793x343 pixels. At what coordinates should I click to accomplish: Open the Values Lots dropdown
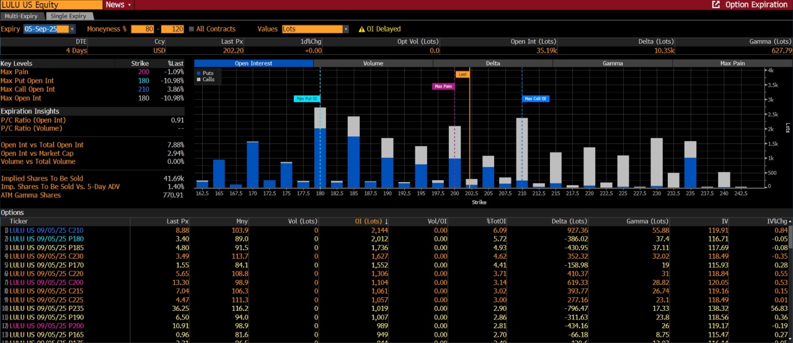(345, 29)
